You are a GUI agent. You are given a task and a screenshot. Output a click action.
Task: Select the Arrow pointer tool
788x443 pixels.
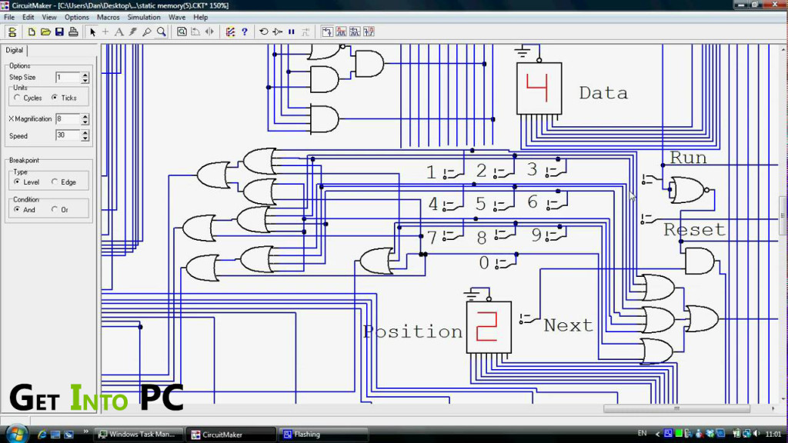click(x=92, y=32)
